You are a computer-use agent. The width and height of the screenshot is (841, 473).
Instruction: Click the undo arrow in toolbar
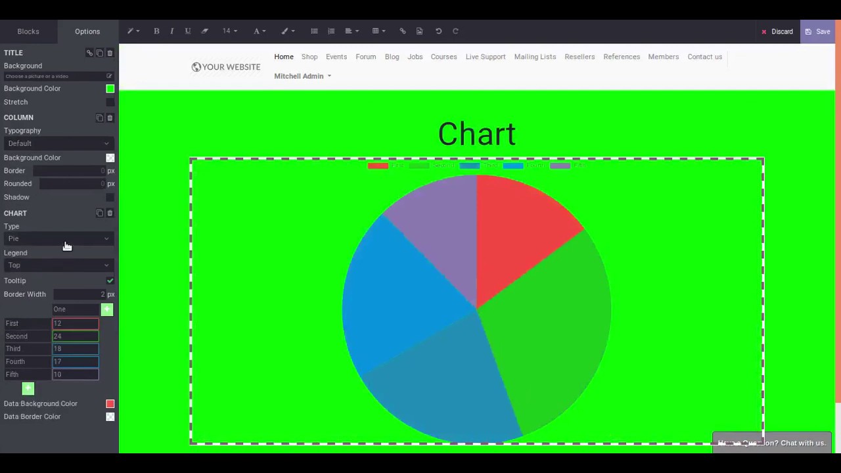(438, 31)
